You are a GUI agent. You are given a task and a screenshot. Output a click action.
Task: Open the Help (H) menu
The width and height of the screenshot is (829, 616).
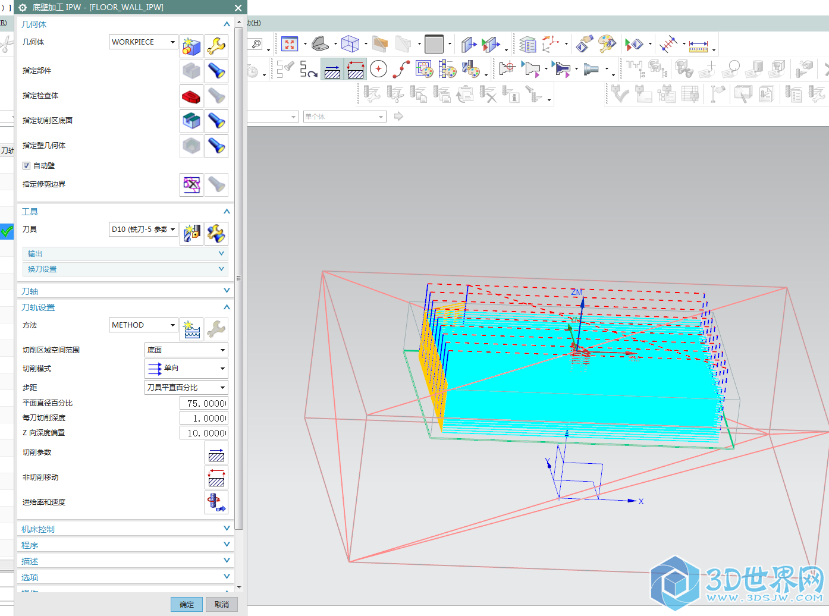pyautogui.click(x=254, y=23)
